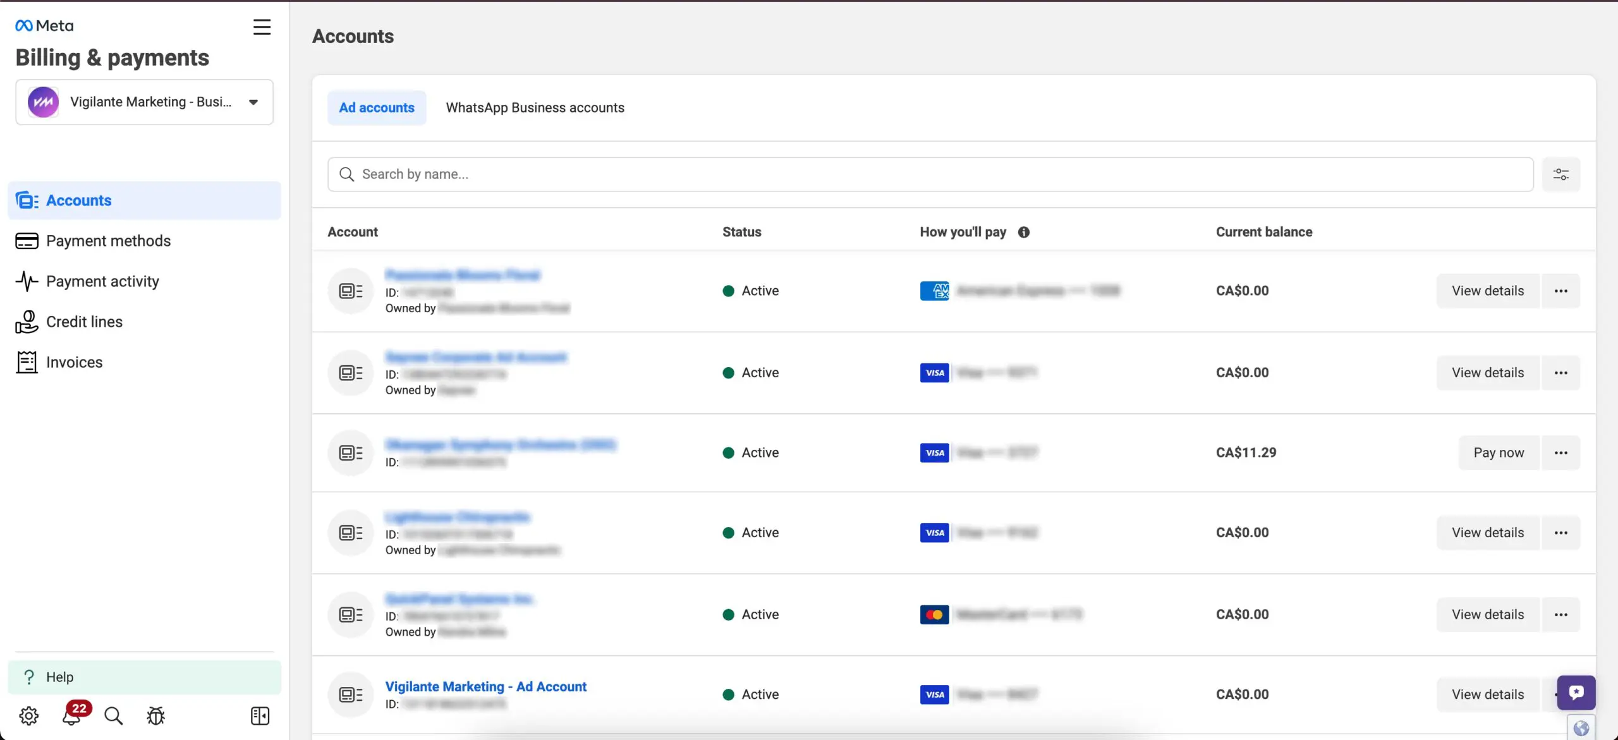Collapse sidebar with the panel toggle icon

tap(260, 715)
